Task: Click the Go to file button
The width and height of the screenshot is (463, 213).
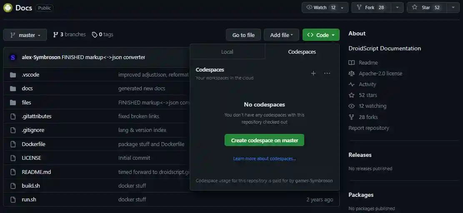Action: 243,35
